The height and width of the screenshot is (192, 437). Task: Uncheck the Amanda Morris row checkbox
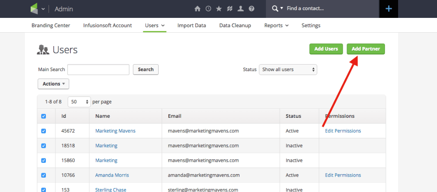pos(43,175)
